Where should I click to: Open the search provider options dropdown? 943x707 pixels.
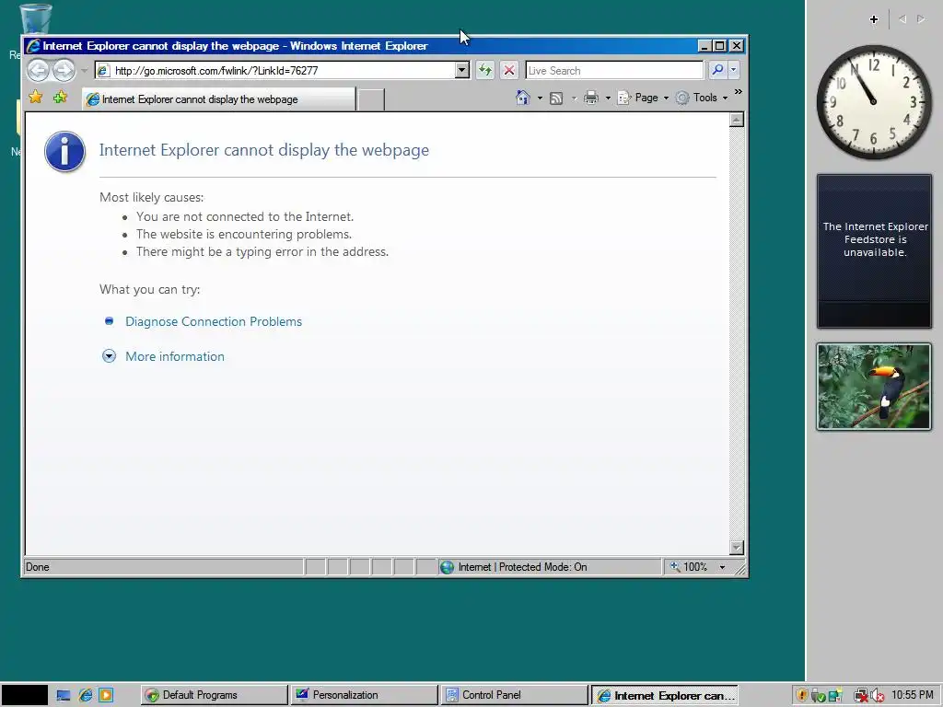[733, 70]
